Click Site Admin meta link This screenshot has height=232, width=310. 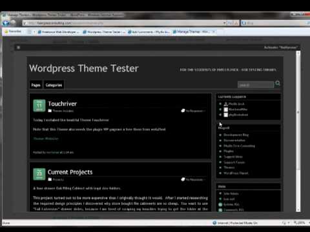tap(231, 193)
